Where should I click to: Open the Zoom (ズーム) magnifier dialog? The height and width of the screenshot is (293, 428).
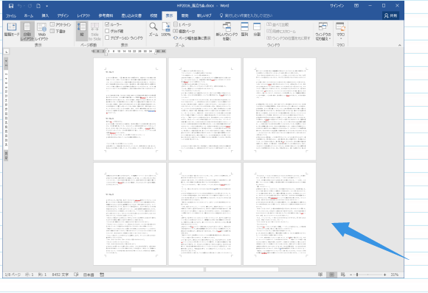pyautogui.click(x=153, y=29)
